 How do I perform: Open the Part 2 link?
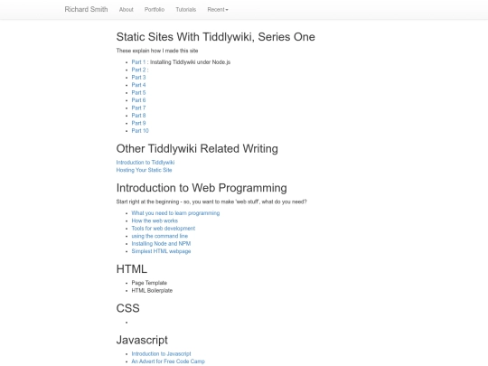coord(138,70)
